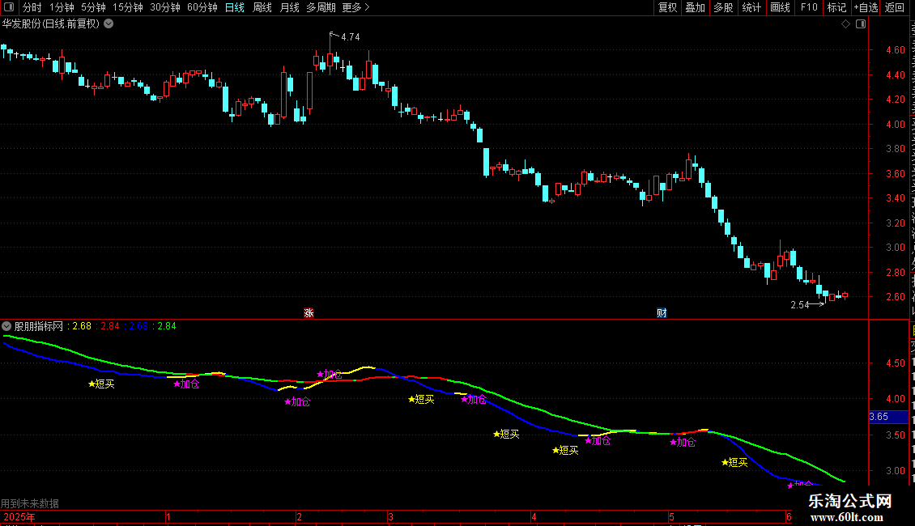Click the 返回 back button

coord(894,7)
